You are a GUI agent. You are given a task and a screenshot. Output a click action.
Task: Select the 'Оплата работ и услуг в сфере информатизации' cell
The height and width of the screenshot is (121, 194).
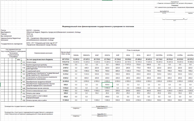tap(43, 97)
